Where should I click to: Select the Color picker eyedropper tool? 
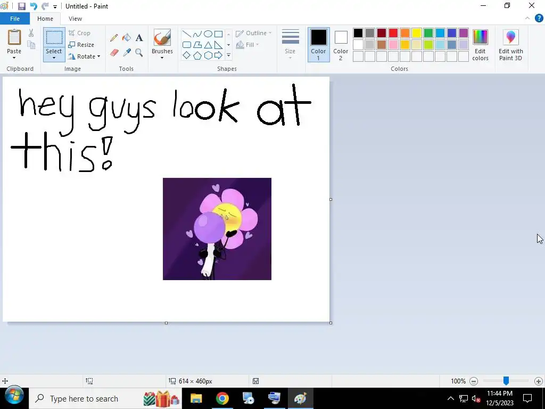coord(127,53)
